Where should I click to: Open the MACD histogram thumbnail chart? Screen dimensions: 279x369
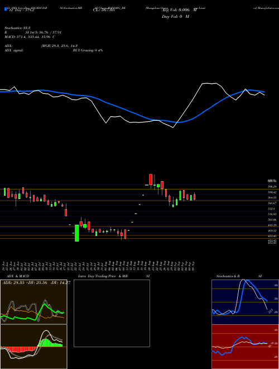pos(33,347)
